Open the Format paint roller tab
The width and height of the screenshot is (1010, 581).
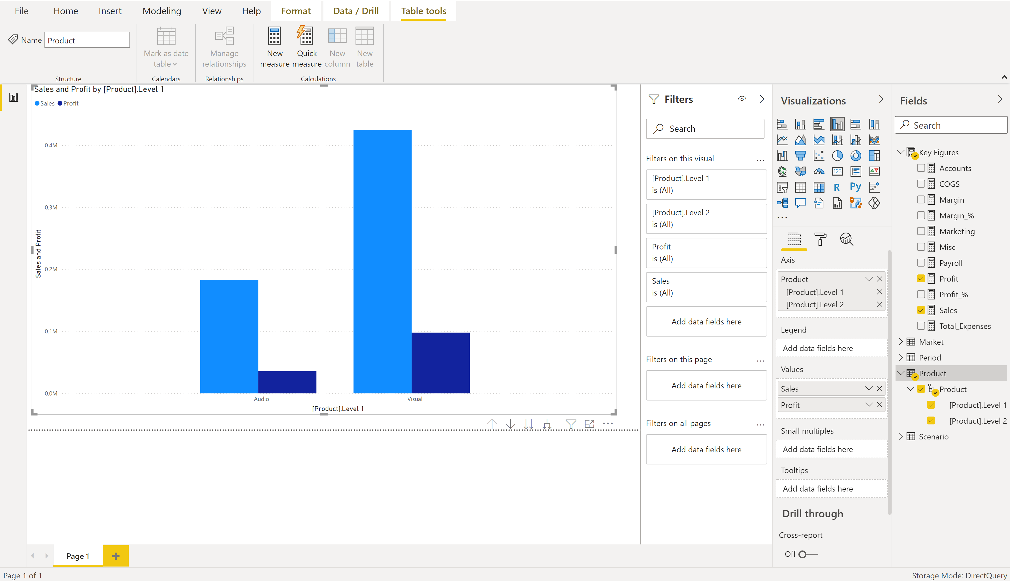[x=820, y=239]
